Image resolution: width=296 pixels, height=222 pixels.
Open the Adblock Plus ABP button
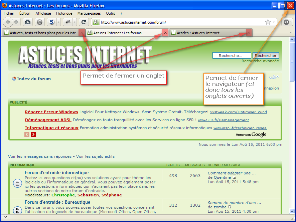tap(288, 22)
